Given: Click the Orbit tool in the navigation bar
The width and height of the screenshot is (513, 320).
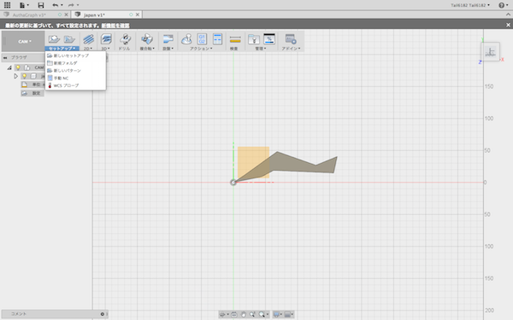Looking at the screenshot, I should pos(223,314).
